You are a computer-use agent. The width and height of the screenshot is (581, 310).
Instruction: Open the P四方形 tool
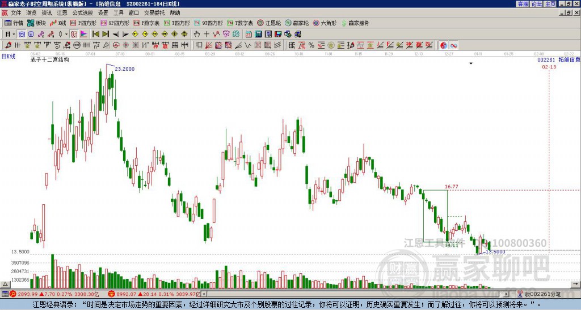[x=83, y=23]
